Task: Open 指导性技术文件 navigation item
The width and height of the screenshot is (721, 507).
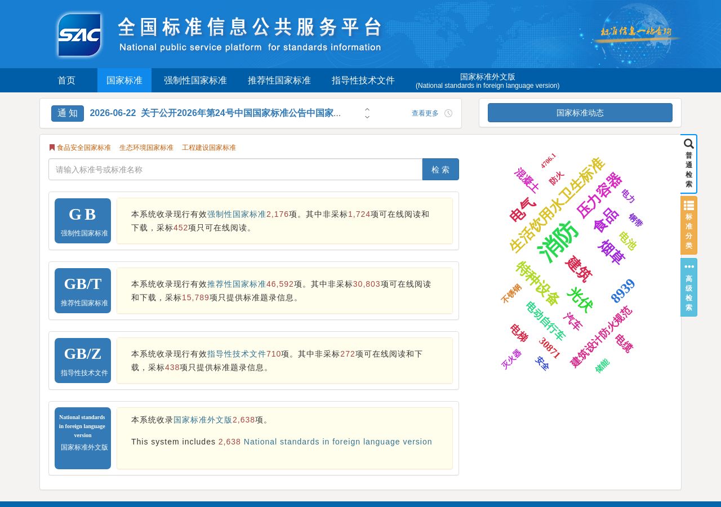Action: pyautogui.click(x=363, y=81)
